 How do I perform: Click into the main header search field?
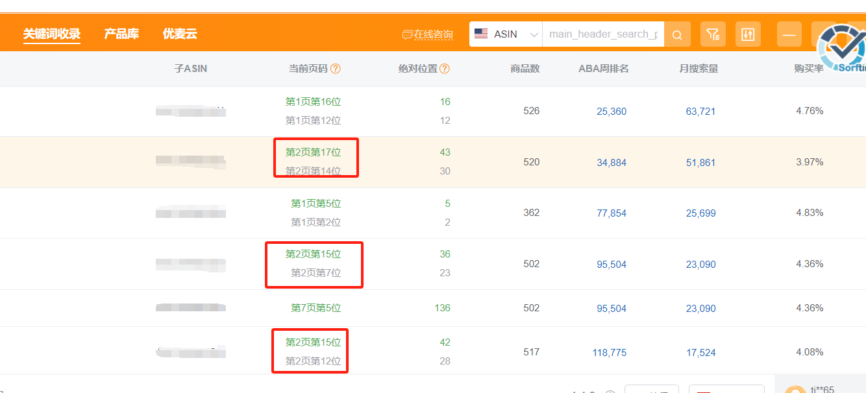click(602, 34)
